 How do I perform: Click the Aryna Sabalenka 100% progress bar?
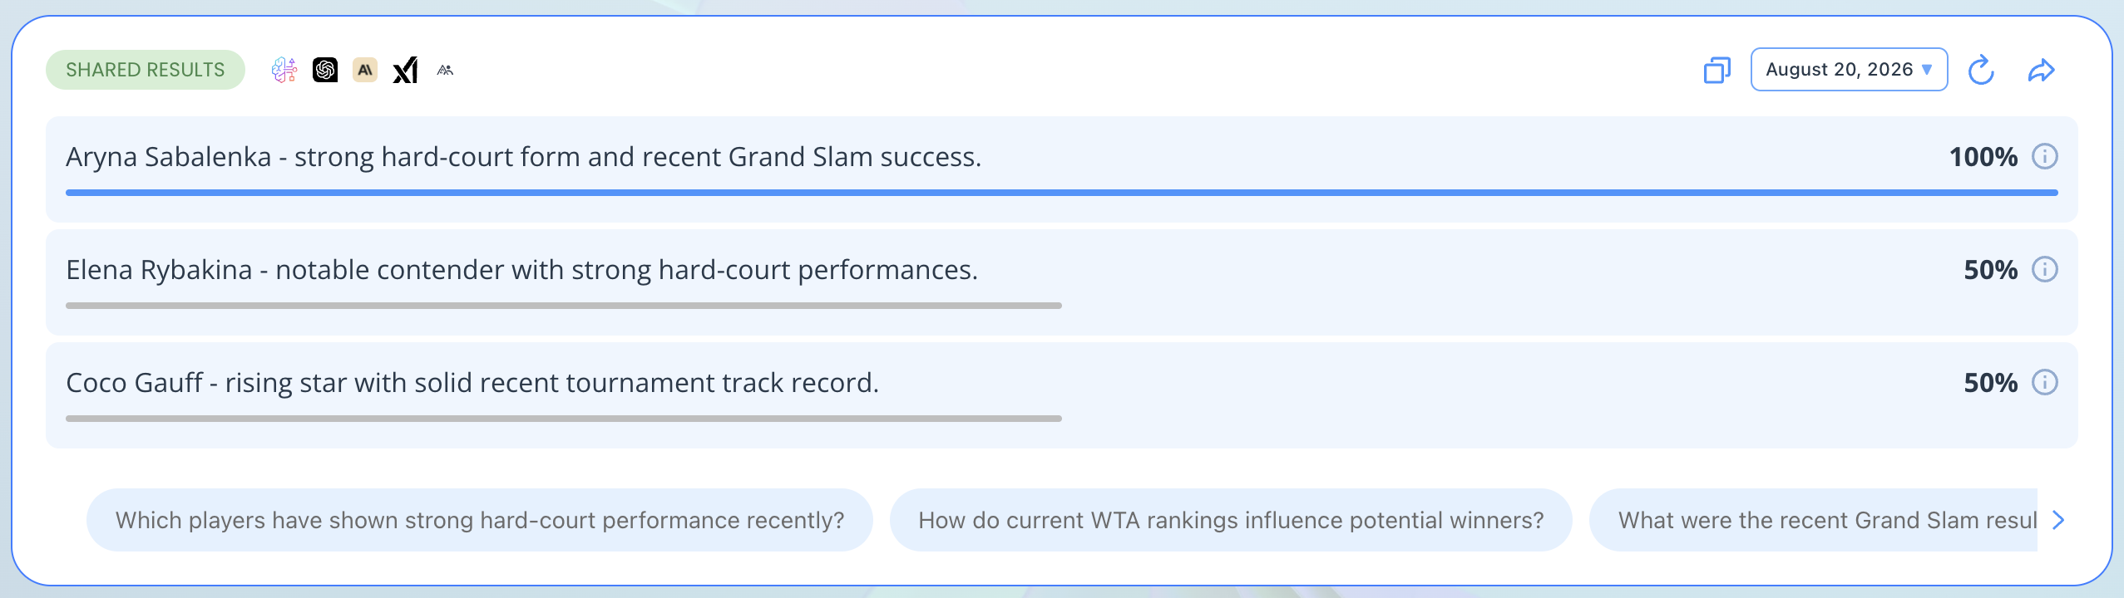(1062, 193)
